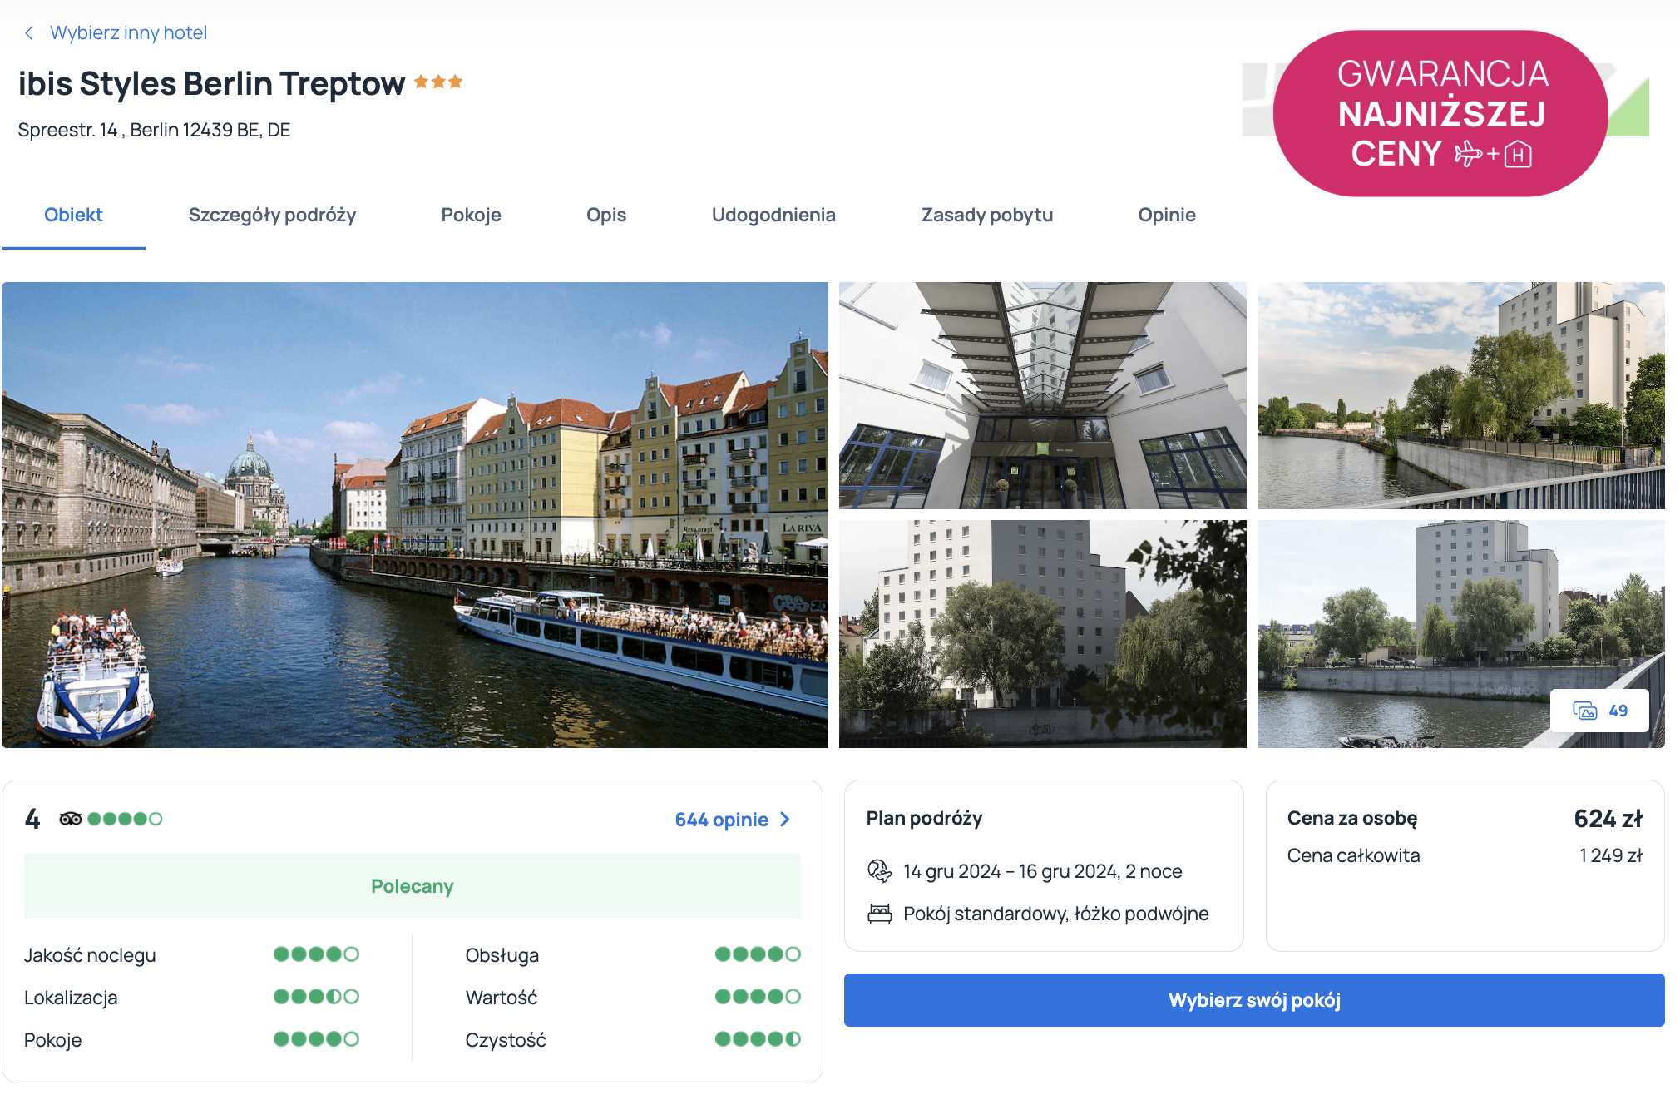Click the back arrow beside Wybierz inny hotel
Screen dimensions: 1680x1100
click(x=29, y=33)
